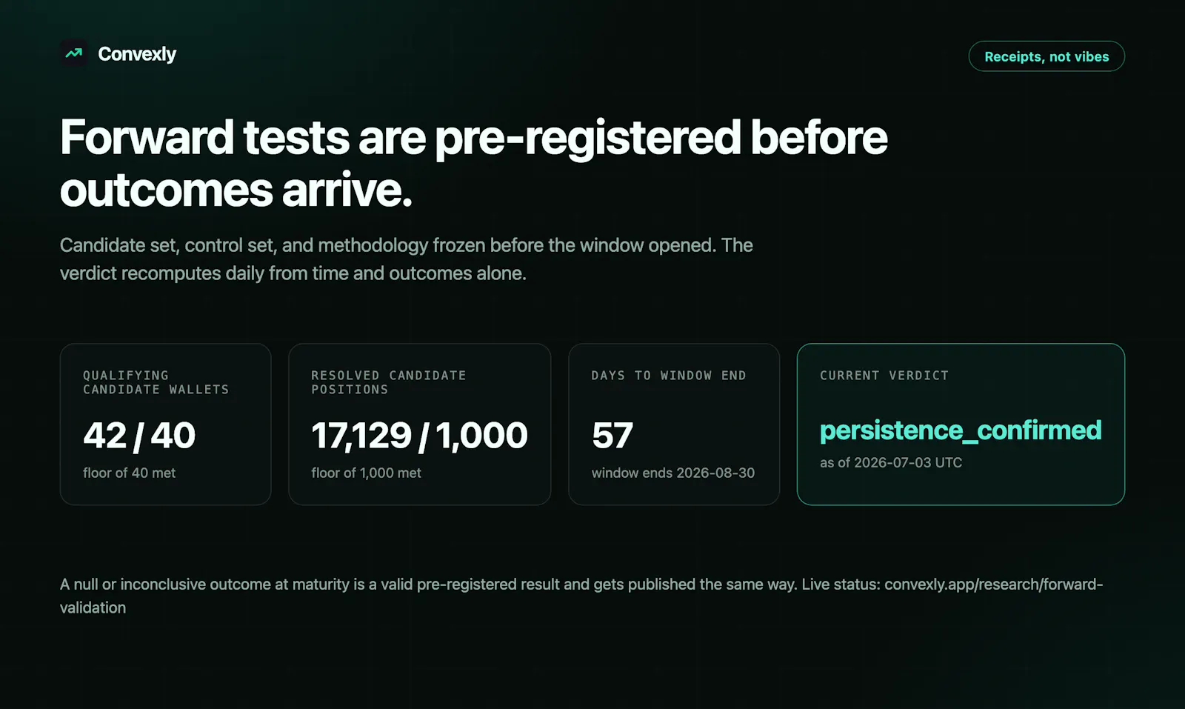This screenshot has width=1185, height=709.
Task: Click the 57 days remaining value
Action: click(x=612, y=435)
